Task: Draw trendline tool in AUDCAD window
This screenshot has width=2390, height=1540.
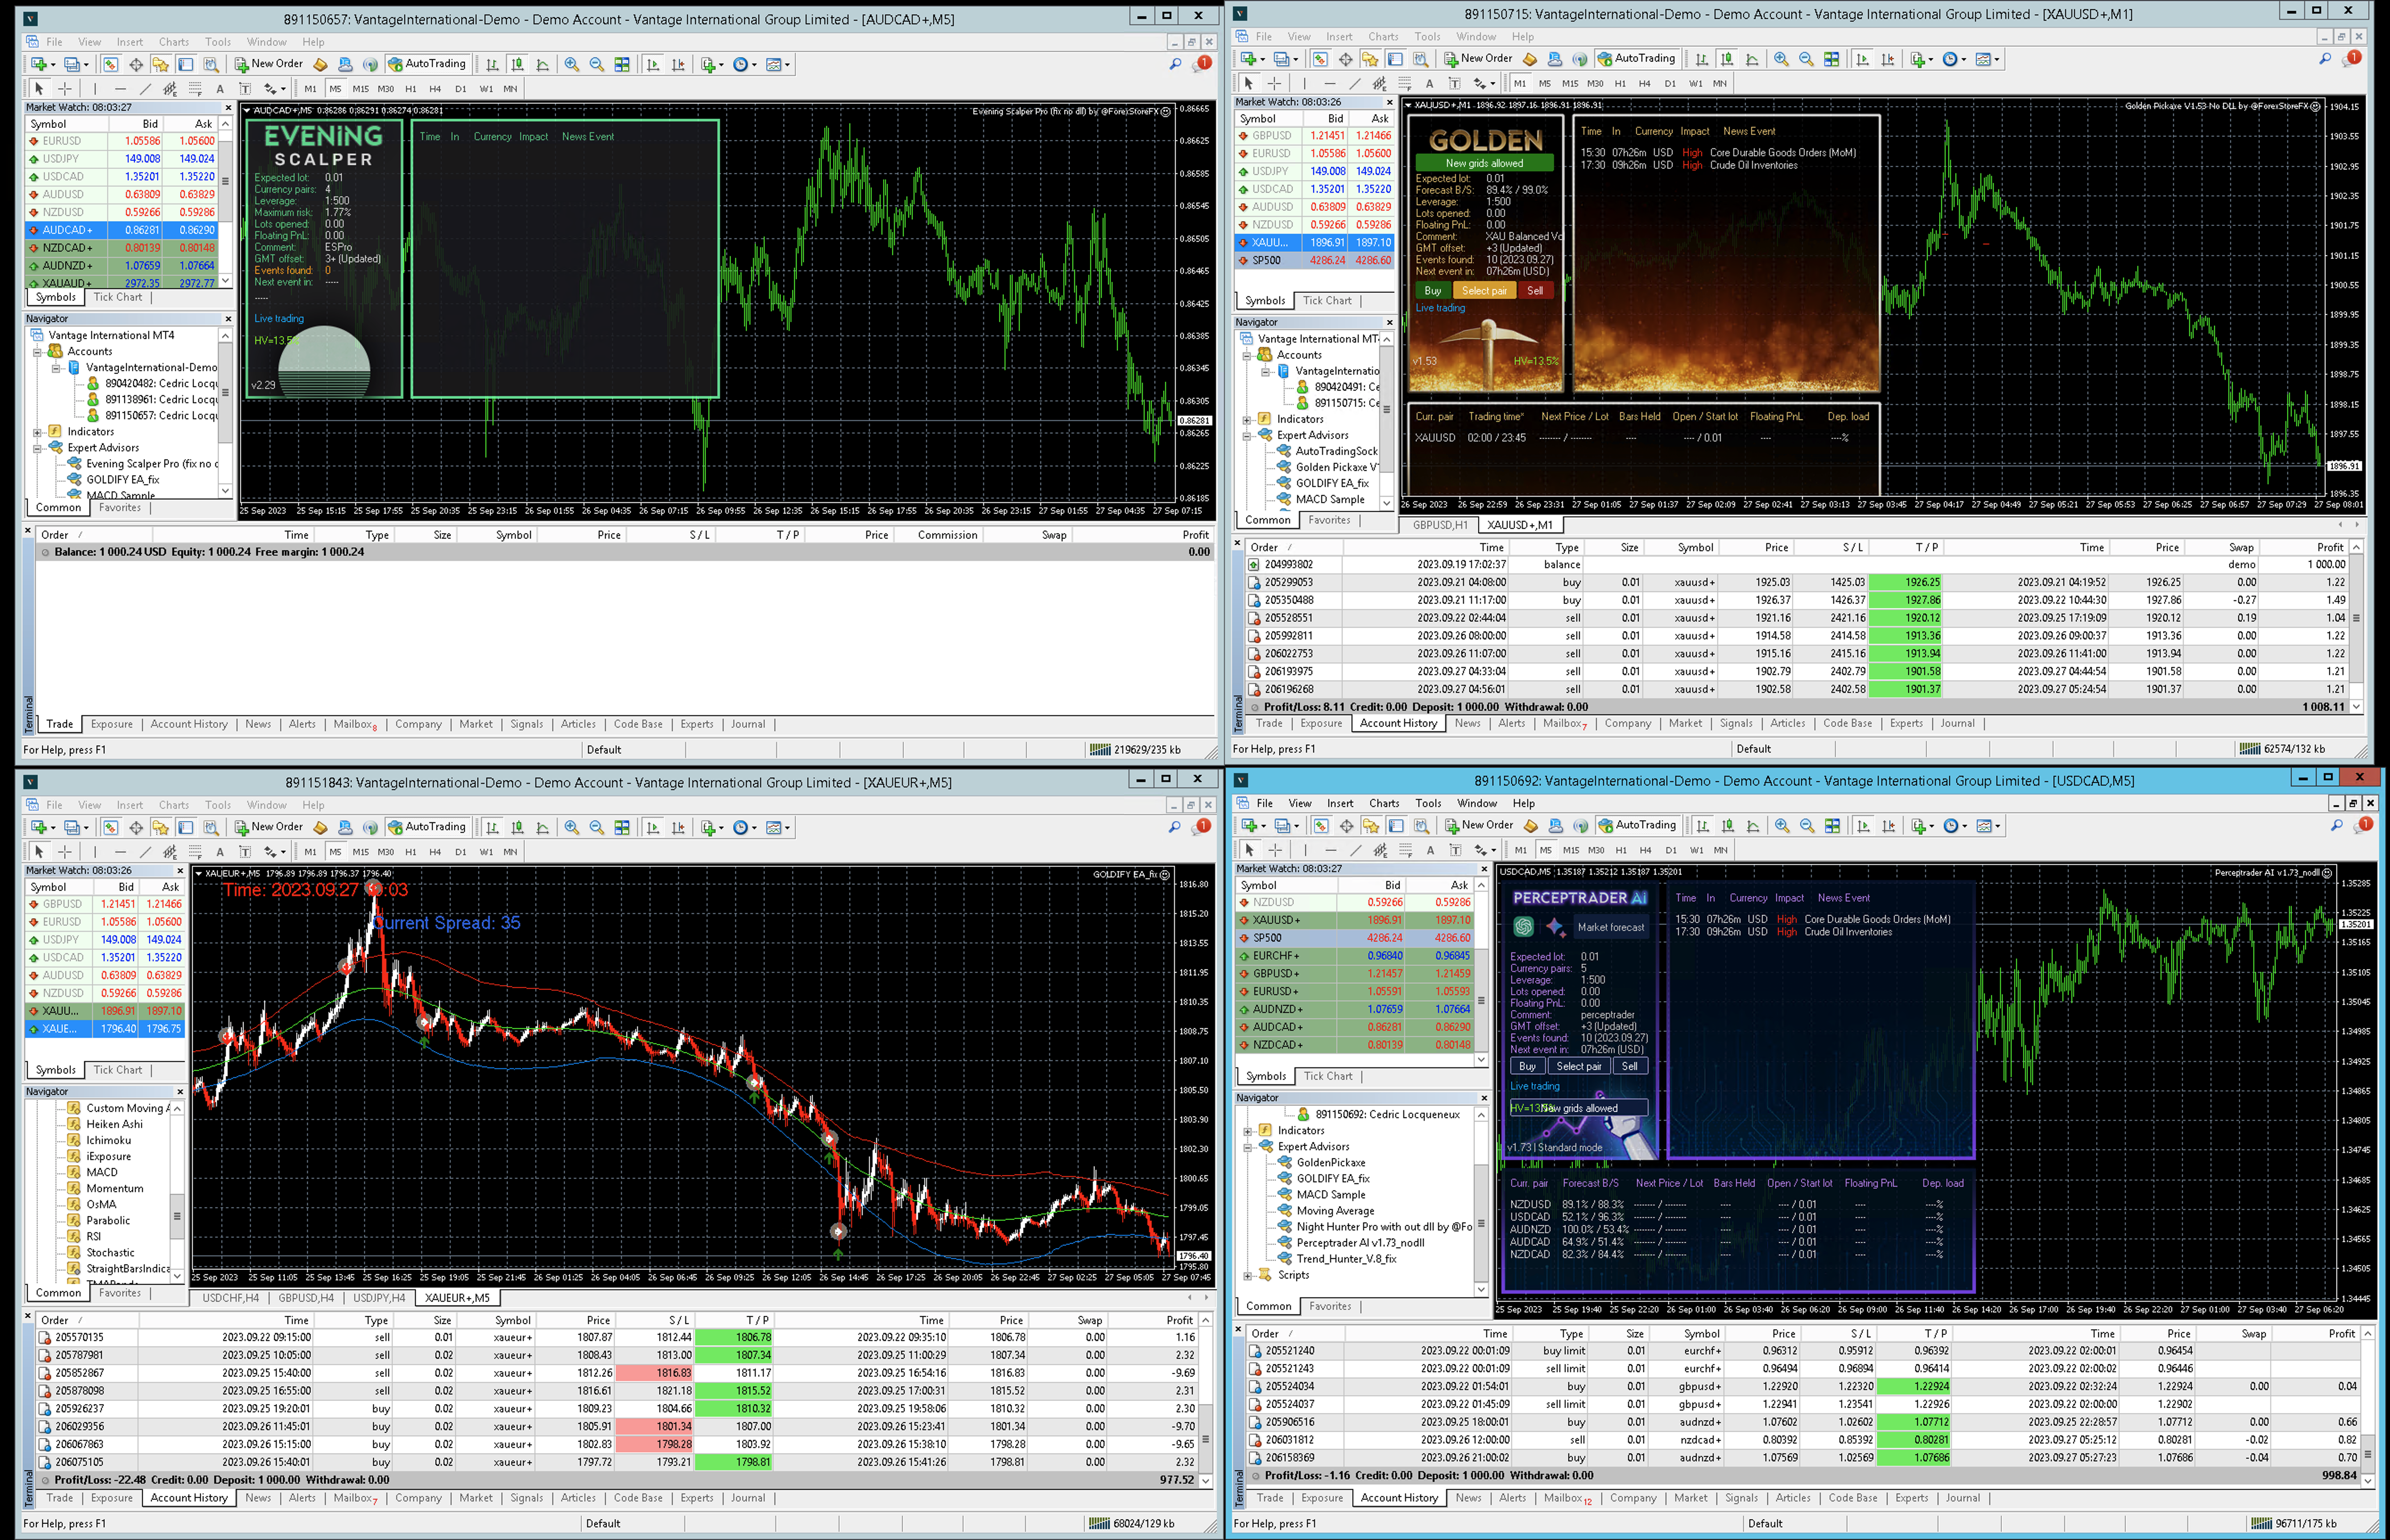Action: [145, 89]
